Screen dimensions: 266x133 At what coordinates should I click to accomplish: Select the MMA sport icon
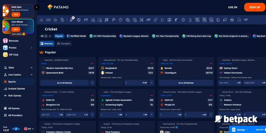click(x=232, y=20)
